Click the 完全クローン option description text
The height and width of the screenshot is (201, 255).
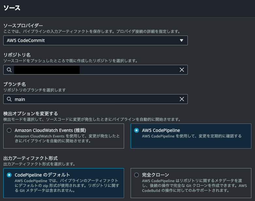tap(195, 185)
